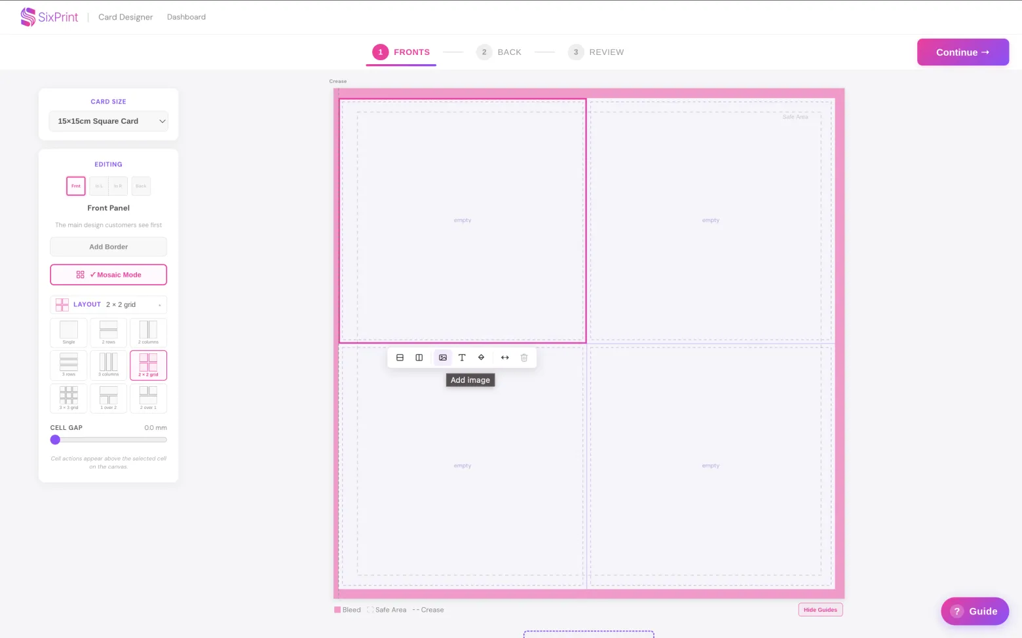
Task: Go to the Review step
Action: 596,52
